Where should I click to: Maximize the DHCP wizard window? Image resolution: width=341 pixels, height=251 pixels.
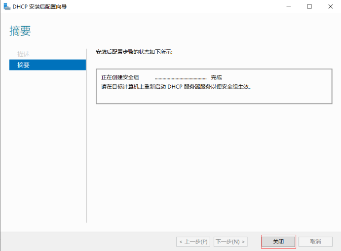pos(309,6)
